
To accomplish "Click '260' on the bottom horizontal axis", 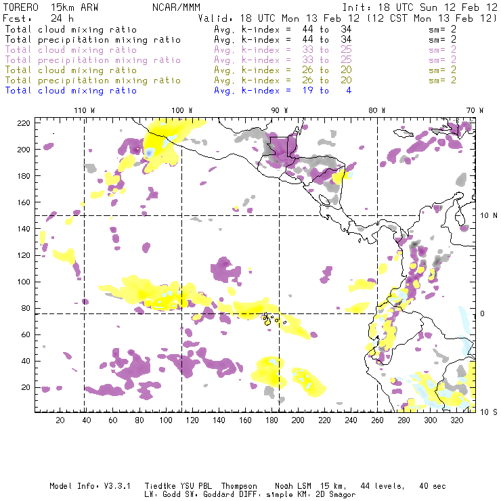I will pos(377,420).
